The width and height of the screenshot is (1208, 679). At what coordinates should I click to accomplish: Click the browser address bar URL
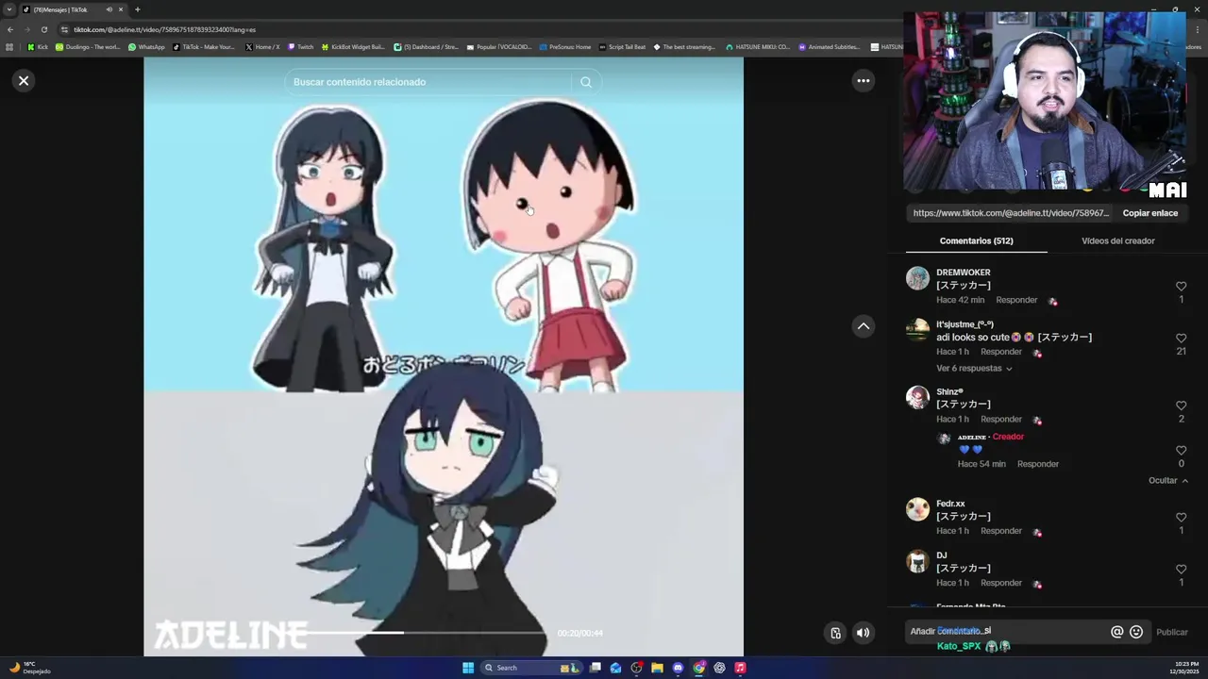pyautogui.click(x=165, y=29)
